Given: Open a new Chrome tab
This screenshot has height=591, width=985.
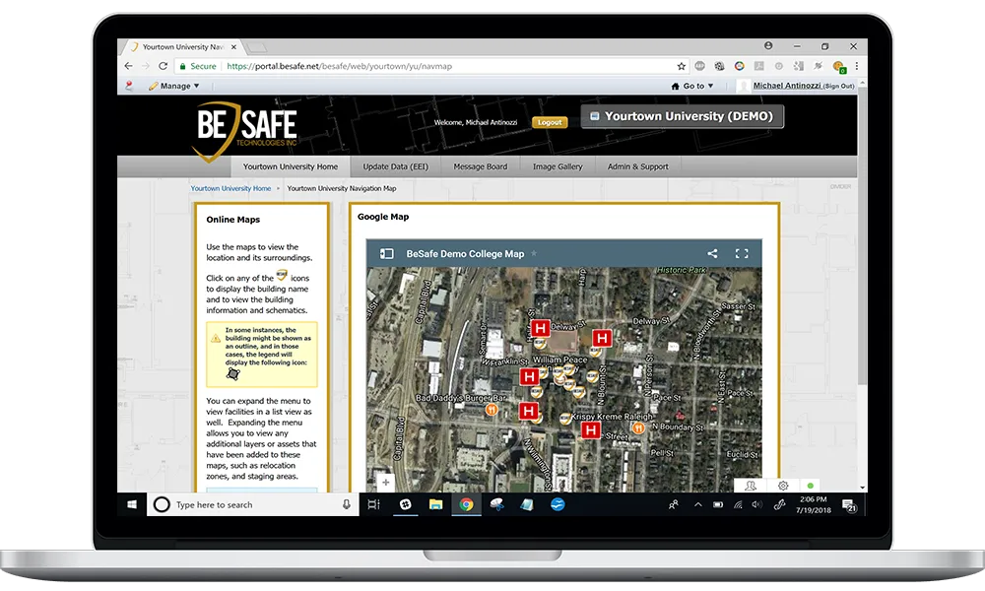Looking at the screenshot, I should click(256, 47).
